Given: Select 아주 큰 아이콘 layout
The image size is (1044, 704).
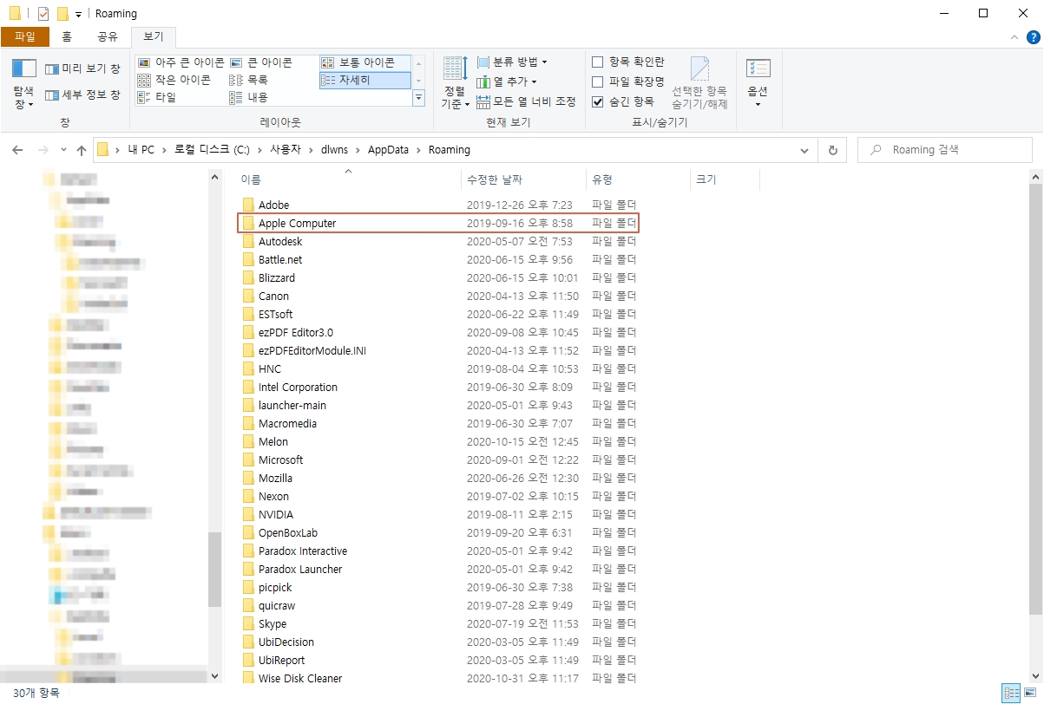Looking at the screenshot, I should coord(181,62).
